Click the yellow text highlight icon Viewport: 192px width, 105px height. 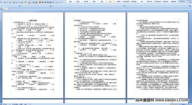tap(26, 3)
